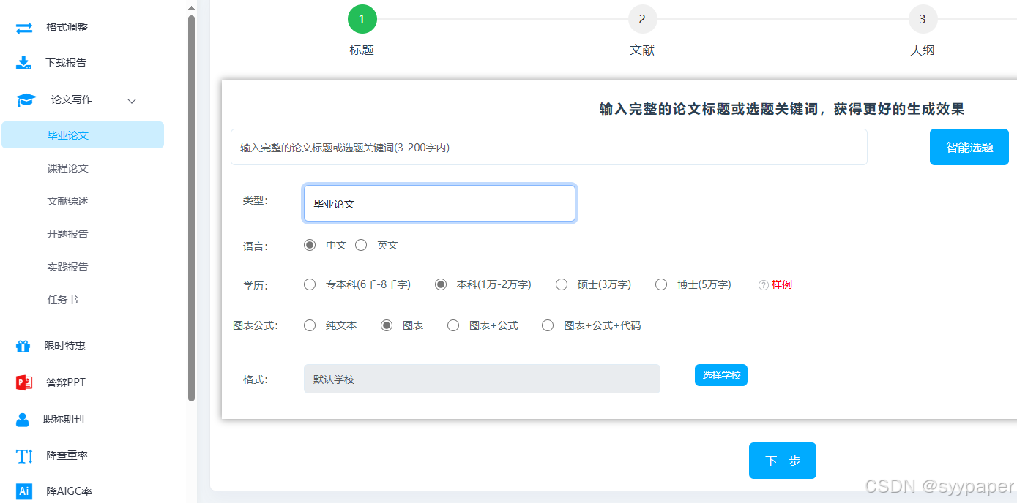Click the 降查重率 text icon
The height and width of the screenshot is (503, 1017).
(24, 456)
